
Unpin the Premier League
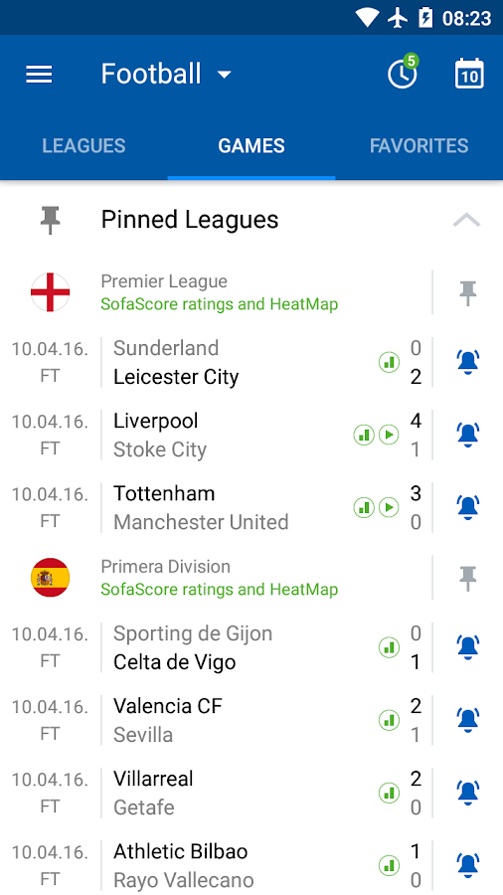[467, 292]
